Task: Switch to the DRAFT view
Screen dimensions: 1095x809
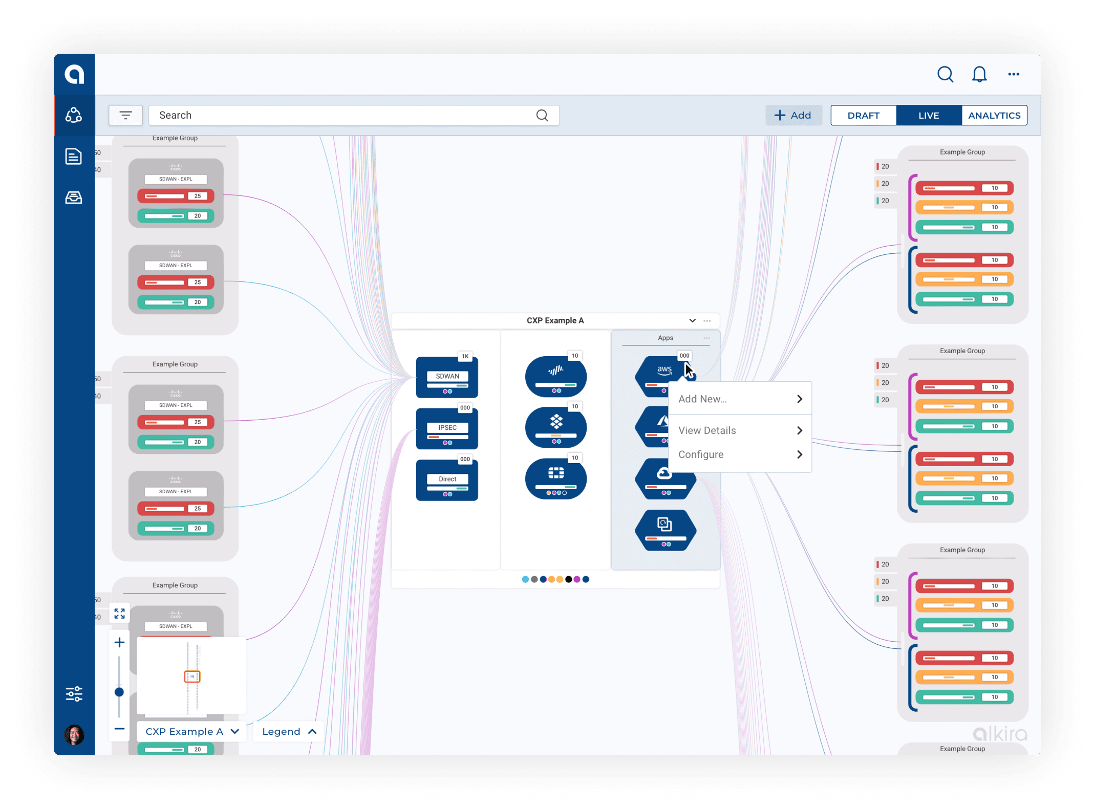Action: (863, 115)
